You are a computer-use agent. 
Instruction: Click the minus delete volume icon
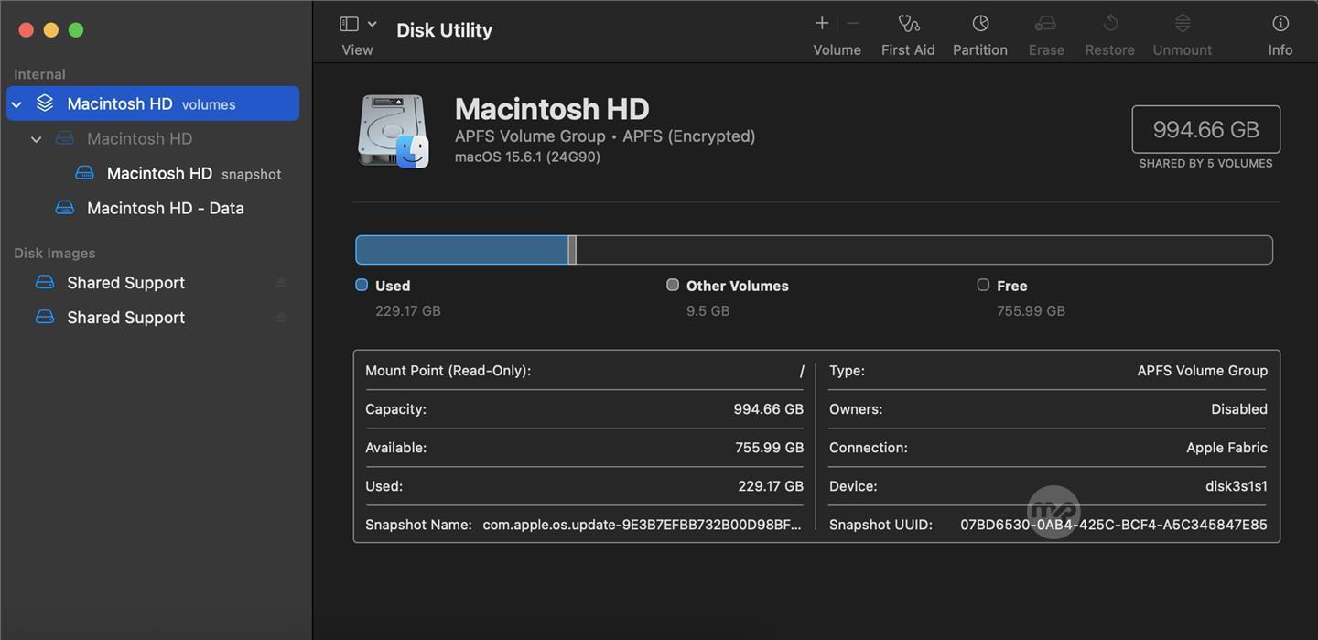tap(853, 23)
